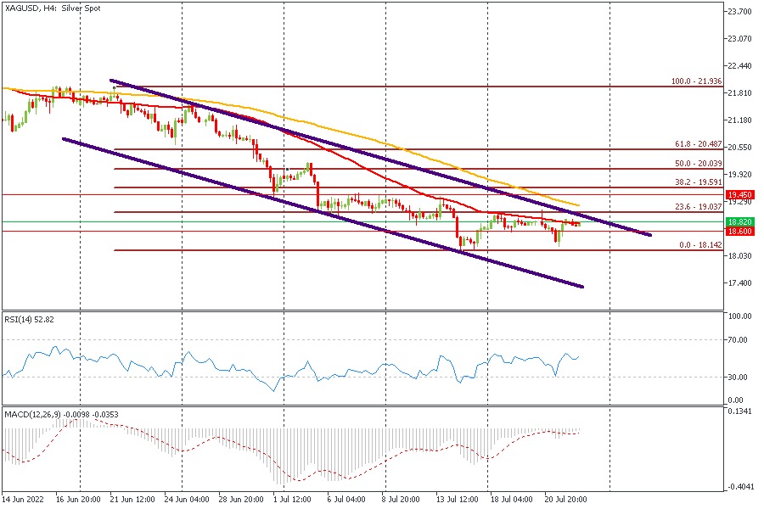
Task: Select the 100.0 - 21.936 Fibonacci label
Action: click(x=694, y=81)
